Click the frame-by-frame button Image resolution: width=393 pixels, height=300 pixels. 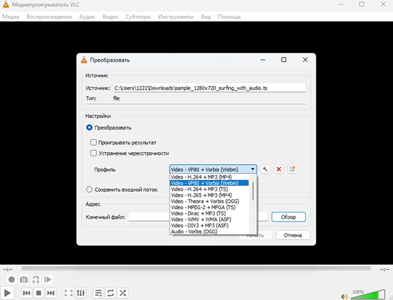click(48, 279)
